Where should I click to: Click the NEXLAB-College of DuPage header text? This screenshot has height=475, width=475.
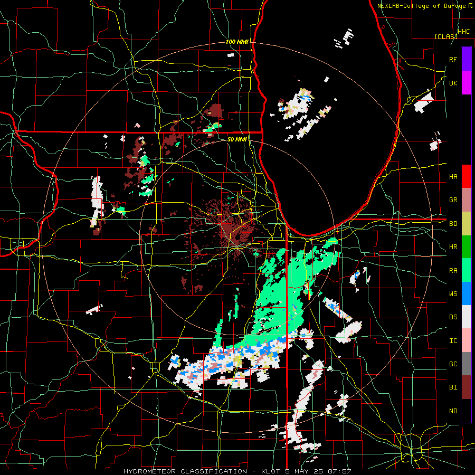tap(421, 6)
